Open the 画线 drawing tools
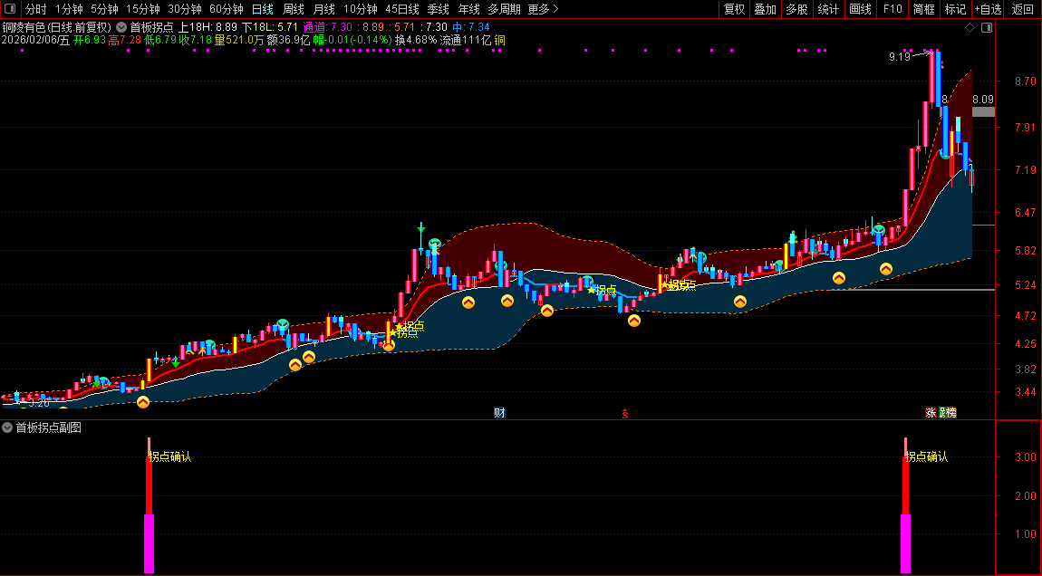 pos(860,9)
